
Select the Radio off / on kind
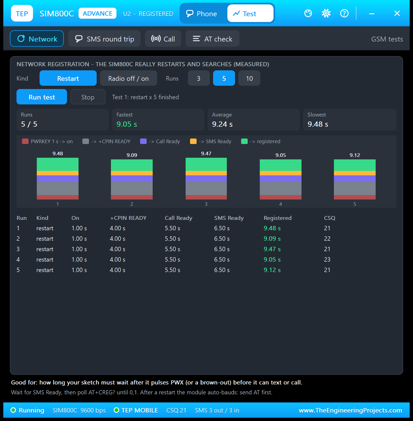tap(129, 78)
